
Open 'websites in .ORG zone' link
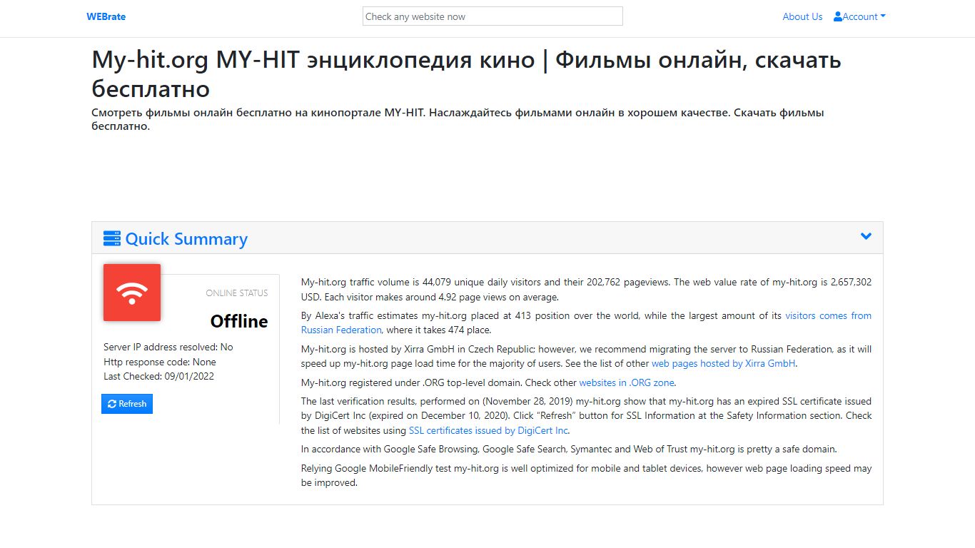coord(626,382)
